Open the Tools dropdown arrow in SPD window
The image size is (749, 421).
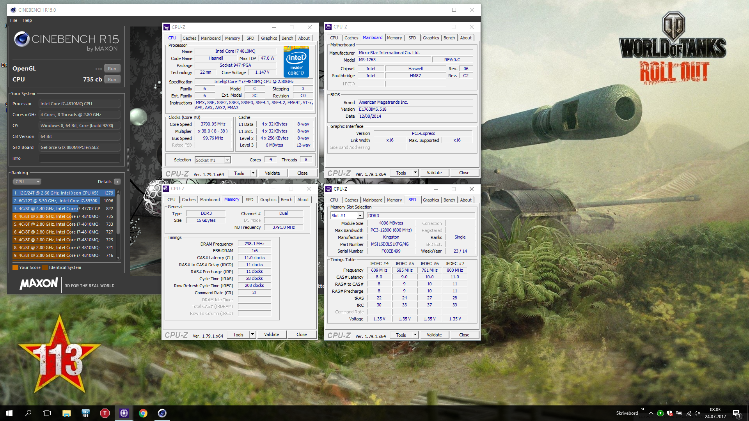coord(415,335)
